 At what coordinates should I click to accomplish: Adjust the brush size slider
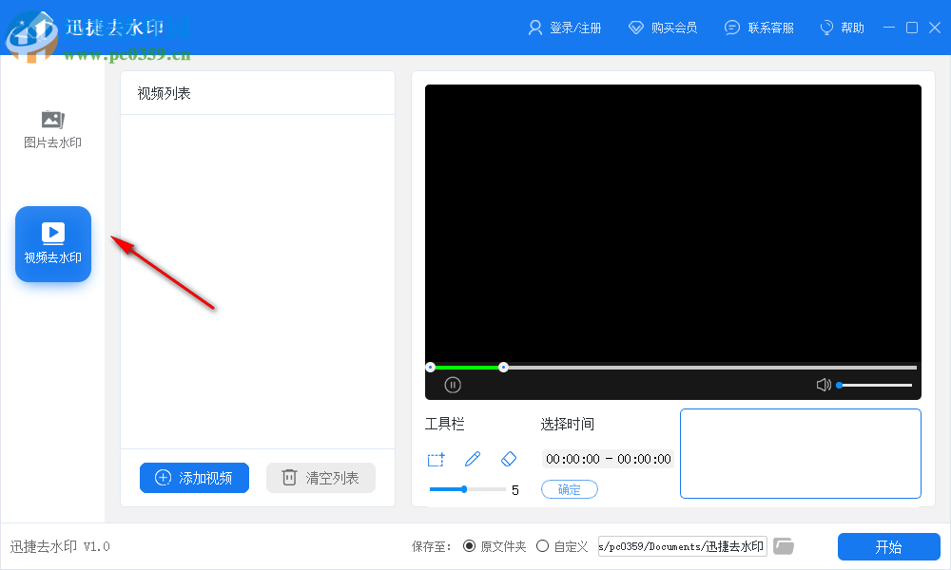click(x=465, y=488)
